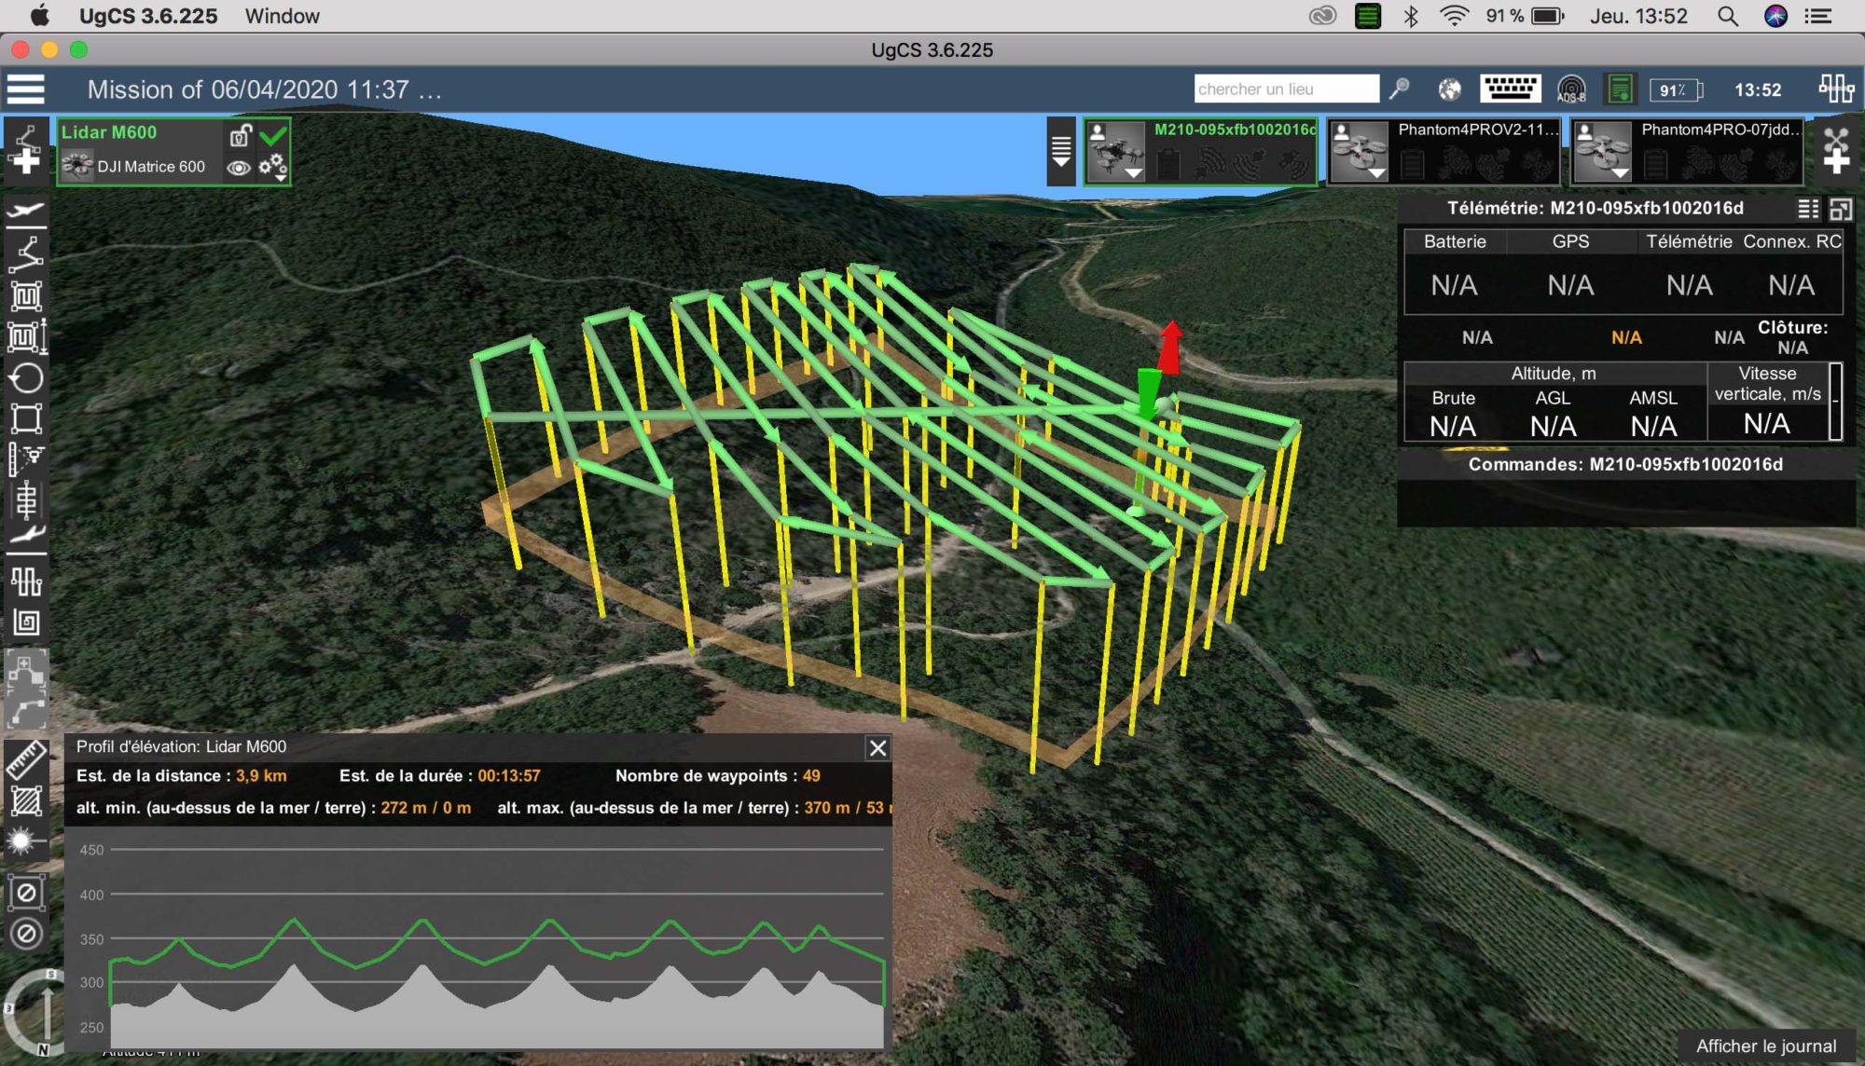
Task: Open the M210-095xfb1002016d vehicle dropdown arrow
Action: 1134,173
